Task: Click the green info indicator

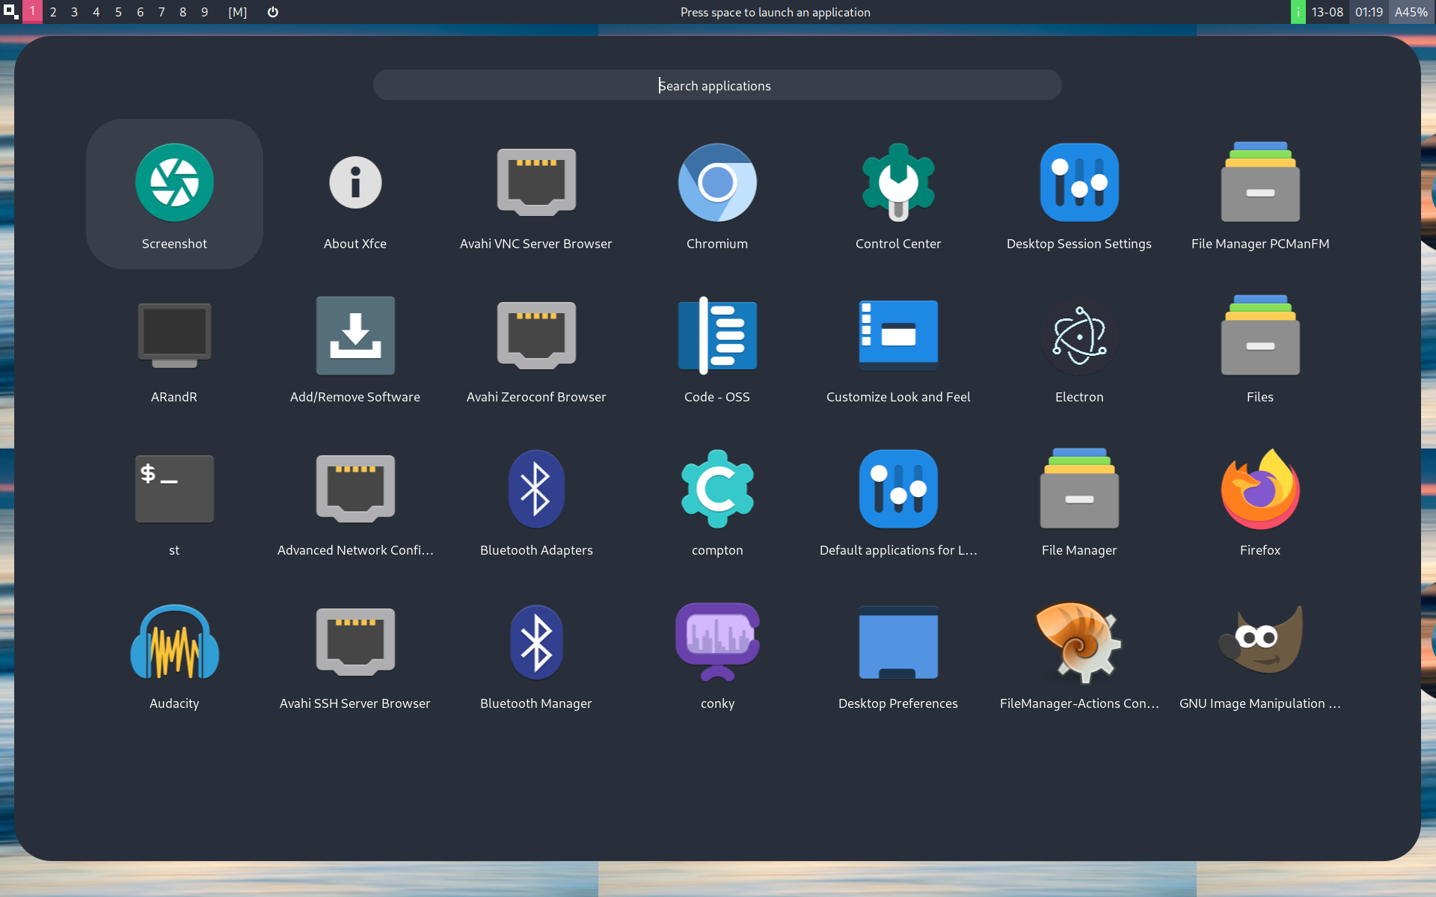Action: point(1298,12)
